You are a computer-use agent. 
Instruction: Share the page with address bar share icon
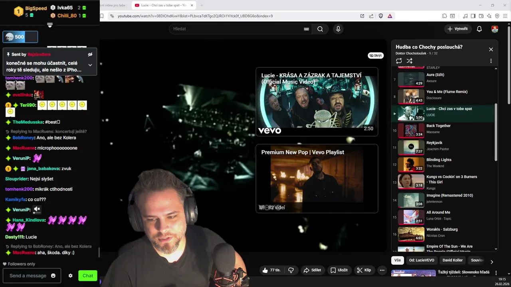(371, 16)
